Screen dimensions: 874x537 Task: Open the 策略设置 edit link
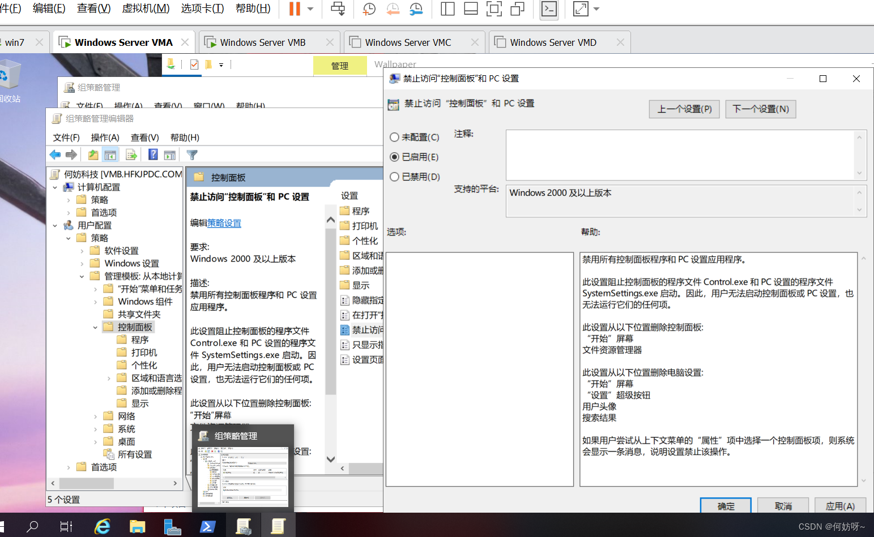[x=224, y=223]
